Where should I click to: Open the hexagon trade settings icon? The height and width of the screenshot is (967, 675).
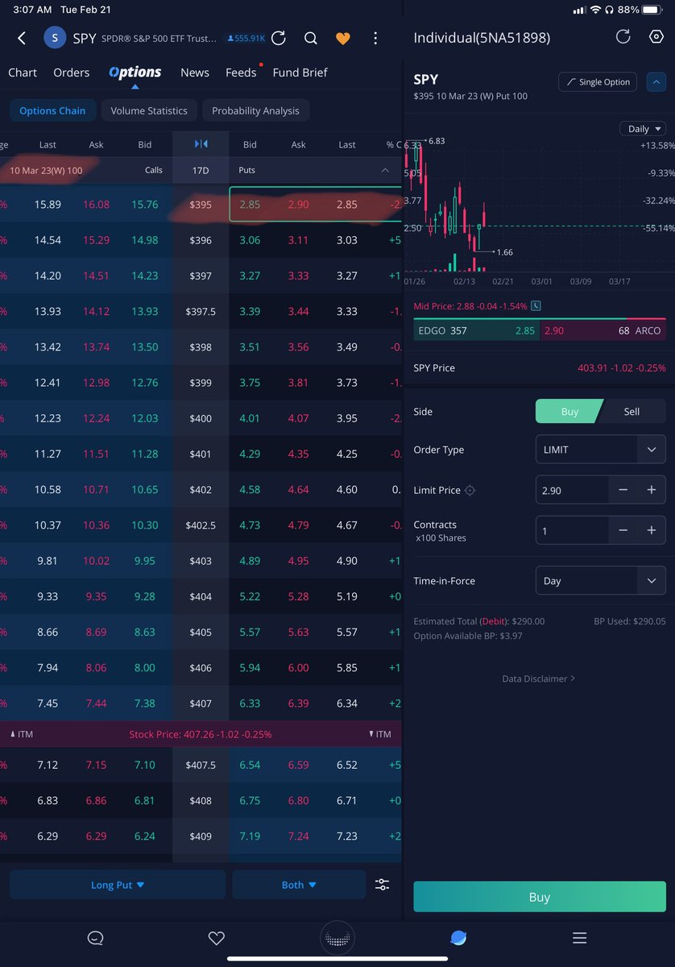(656, 37)
